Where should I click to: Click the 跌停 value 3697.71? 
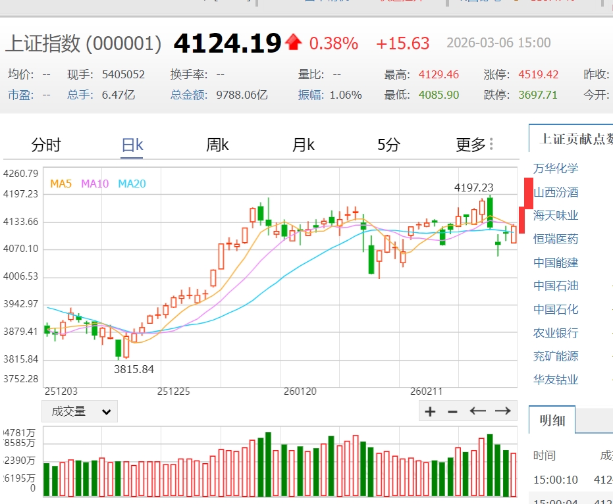538,95
